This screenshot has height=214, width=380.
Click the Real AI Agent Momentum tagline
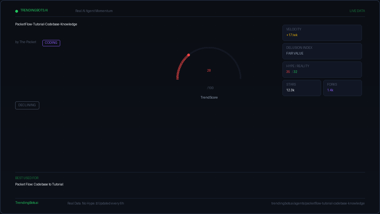coord(94,11)
